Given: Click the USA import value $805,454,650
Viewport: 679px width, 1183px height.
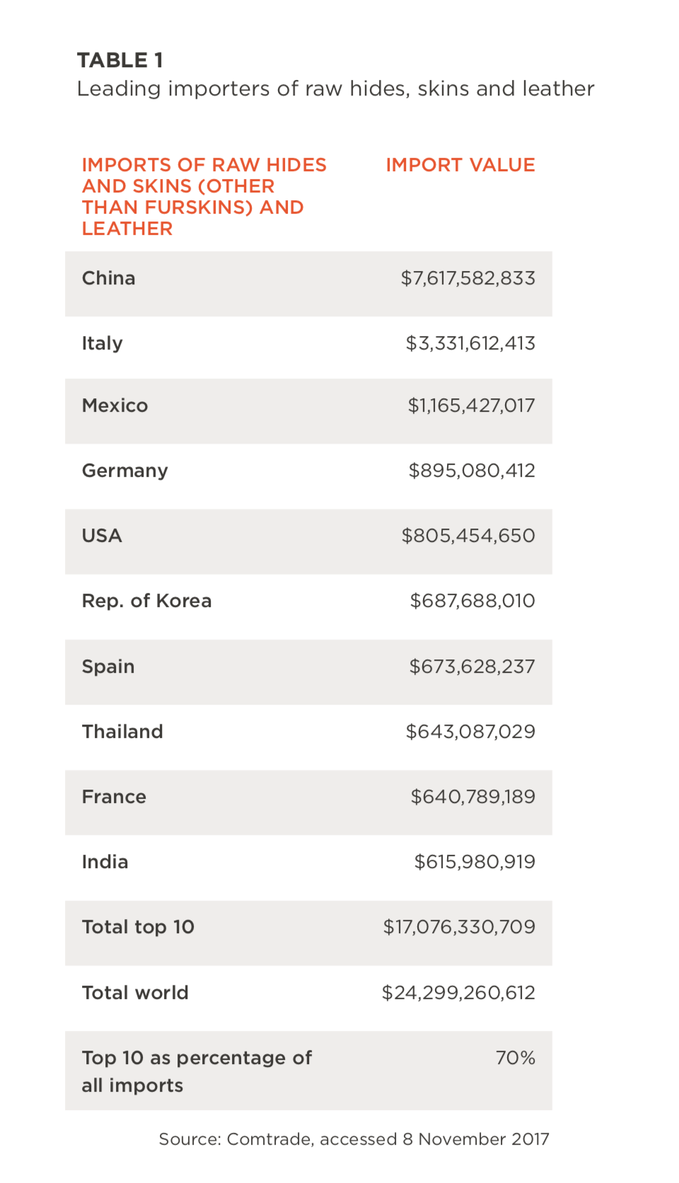Looking at the screenshot, I should click(x=468, y=536).
